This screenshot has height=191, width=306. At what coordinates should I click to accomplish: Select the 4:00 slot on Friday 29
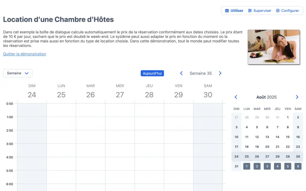coord(178,164)
